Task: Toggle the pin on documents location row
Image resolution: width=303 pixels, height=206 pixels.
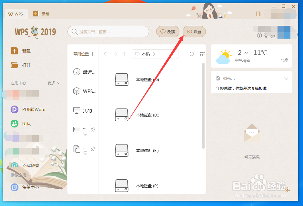Action: point(93,149)
